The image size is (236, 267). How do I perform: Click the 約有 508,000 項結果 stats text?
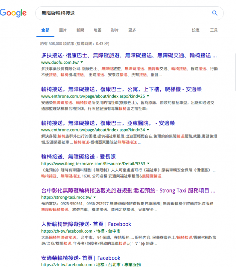(74, 44)
